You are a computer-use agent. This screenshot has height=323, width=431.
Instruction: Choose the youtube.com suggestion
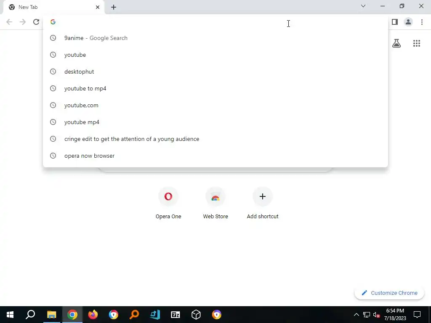[215, 105]
